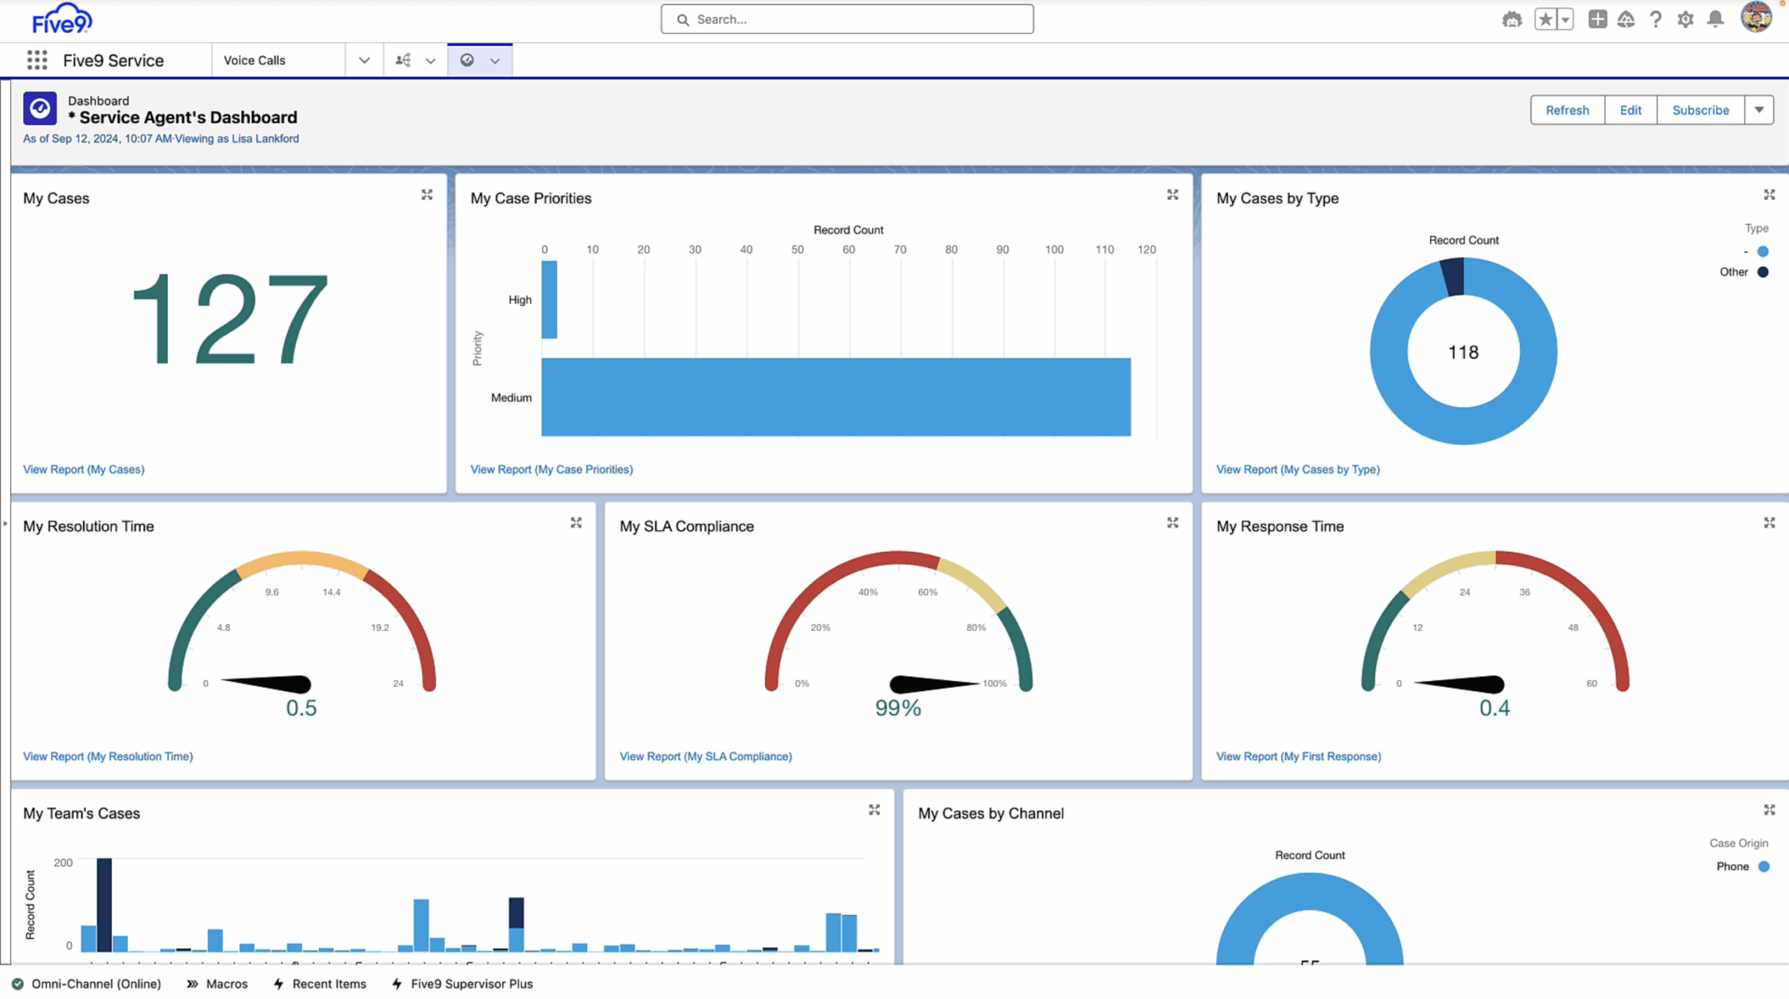Click the global Search field
The image size is (1789, 999).
coord(847,20)
